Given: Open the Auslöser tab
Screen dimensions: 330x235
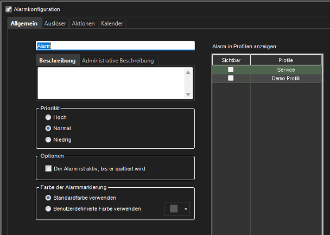Looking at the screenshot, I should [55, 23].
